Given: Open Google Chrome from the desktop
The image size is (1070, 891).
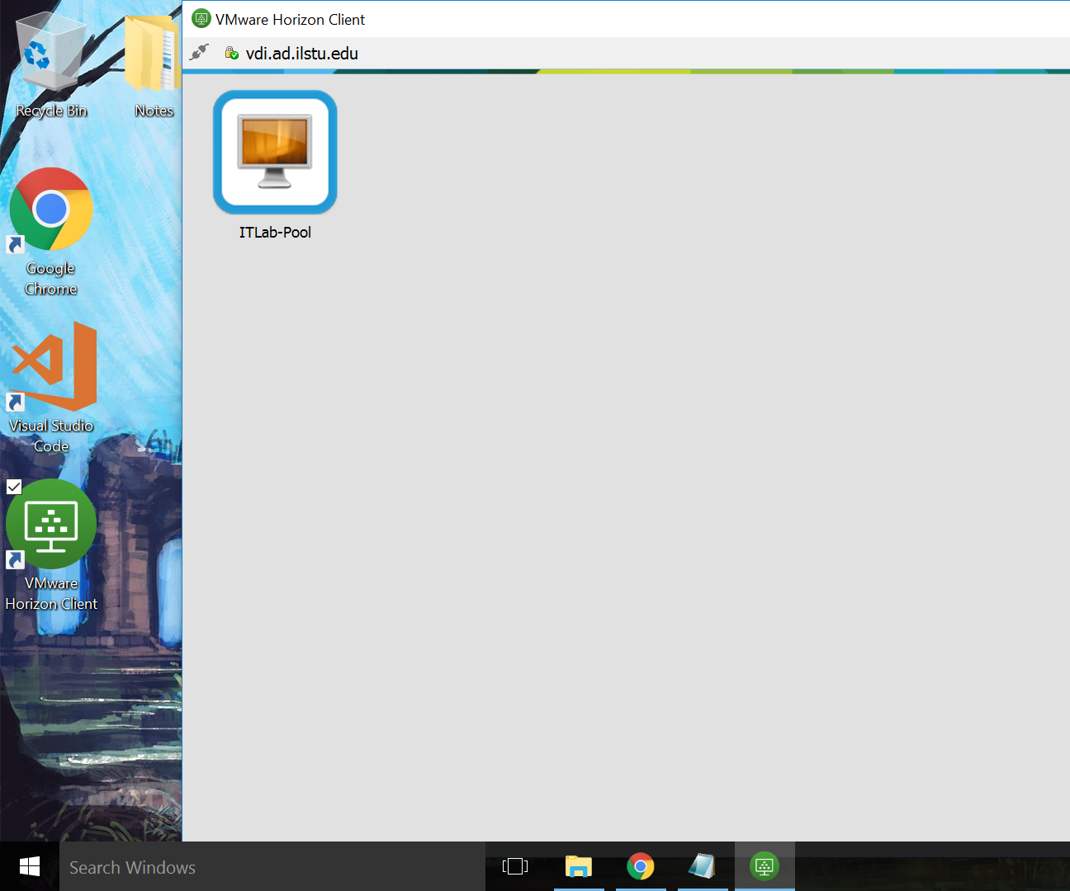Looking at the screenshot, I should pyautogui.click(x=50, y=210).
